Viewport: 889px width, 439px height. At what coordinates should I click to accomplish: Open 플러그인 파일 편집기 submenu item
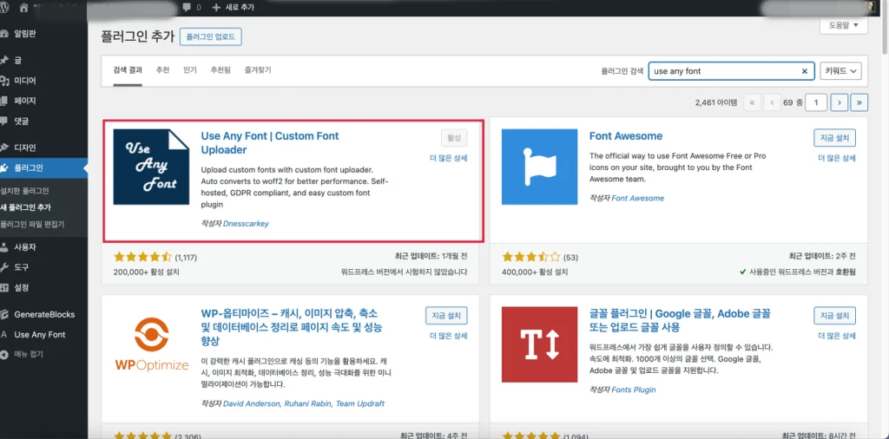32,224
